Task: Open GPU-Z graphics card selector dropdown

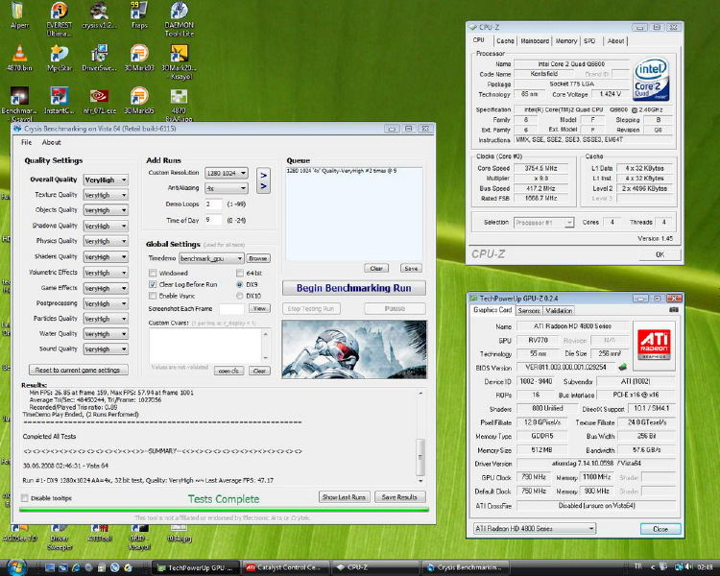Action: click(x=535, y=529)
